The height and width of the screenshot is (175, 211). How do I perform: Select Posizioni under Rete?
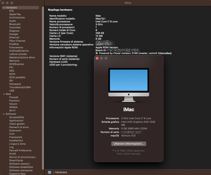(15, 101)
